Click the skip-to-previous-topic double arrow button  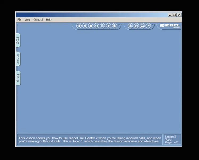[x=79, y=26]
